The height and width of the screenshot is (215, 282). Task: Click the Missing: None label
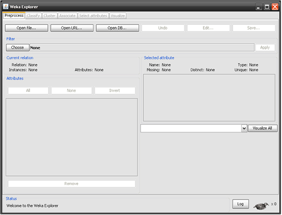coord(159,70)
